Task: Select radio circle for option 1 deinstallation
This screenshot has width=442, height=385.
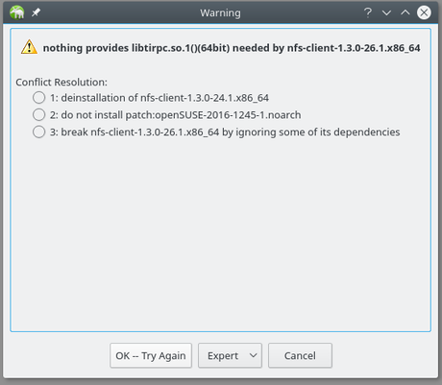Action: pyautogui.click(x=38, y=98)
